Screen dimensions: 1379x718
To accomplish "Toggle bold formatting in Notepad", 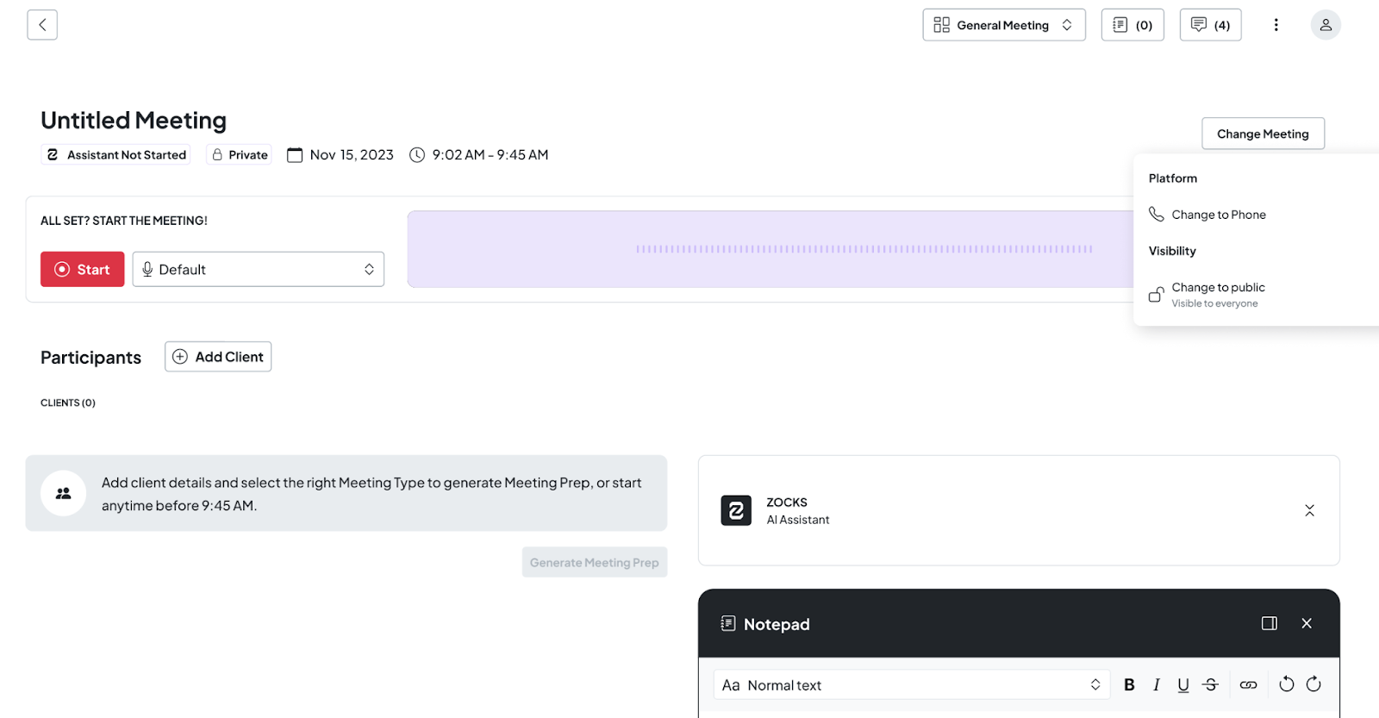I will coord(1129,685).
